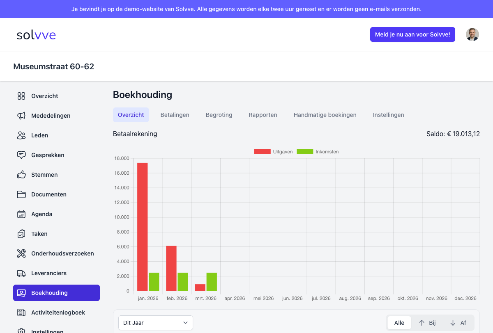Filter transactions by Af

pos(458,323)
